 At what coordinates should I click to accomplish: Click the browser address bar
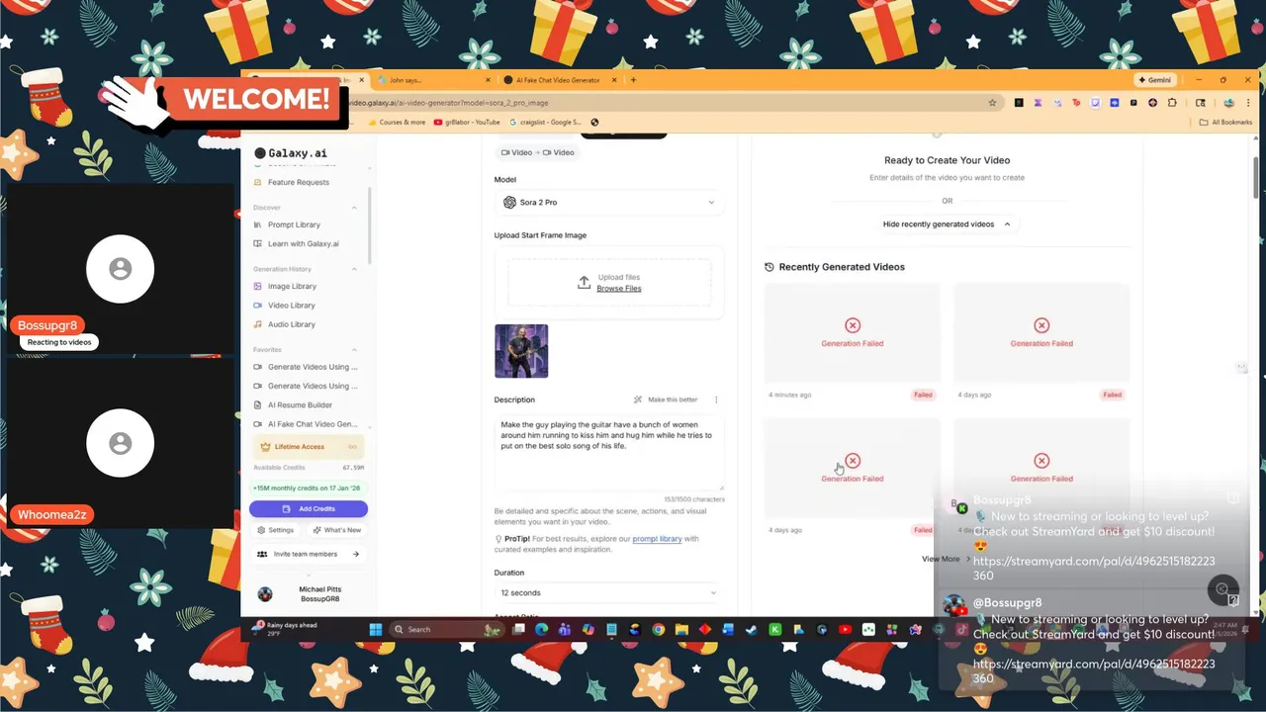[x=668, y=103]
